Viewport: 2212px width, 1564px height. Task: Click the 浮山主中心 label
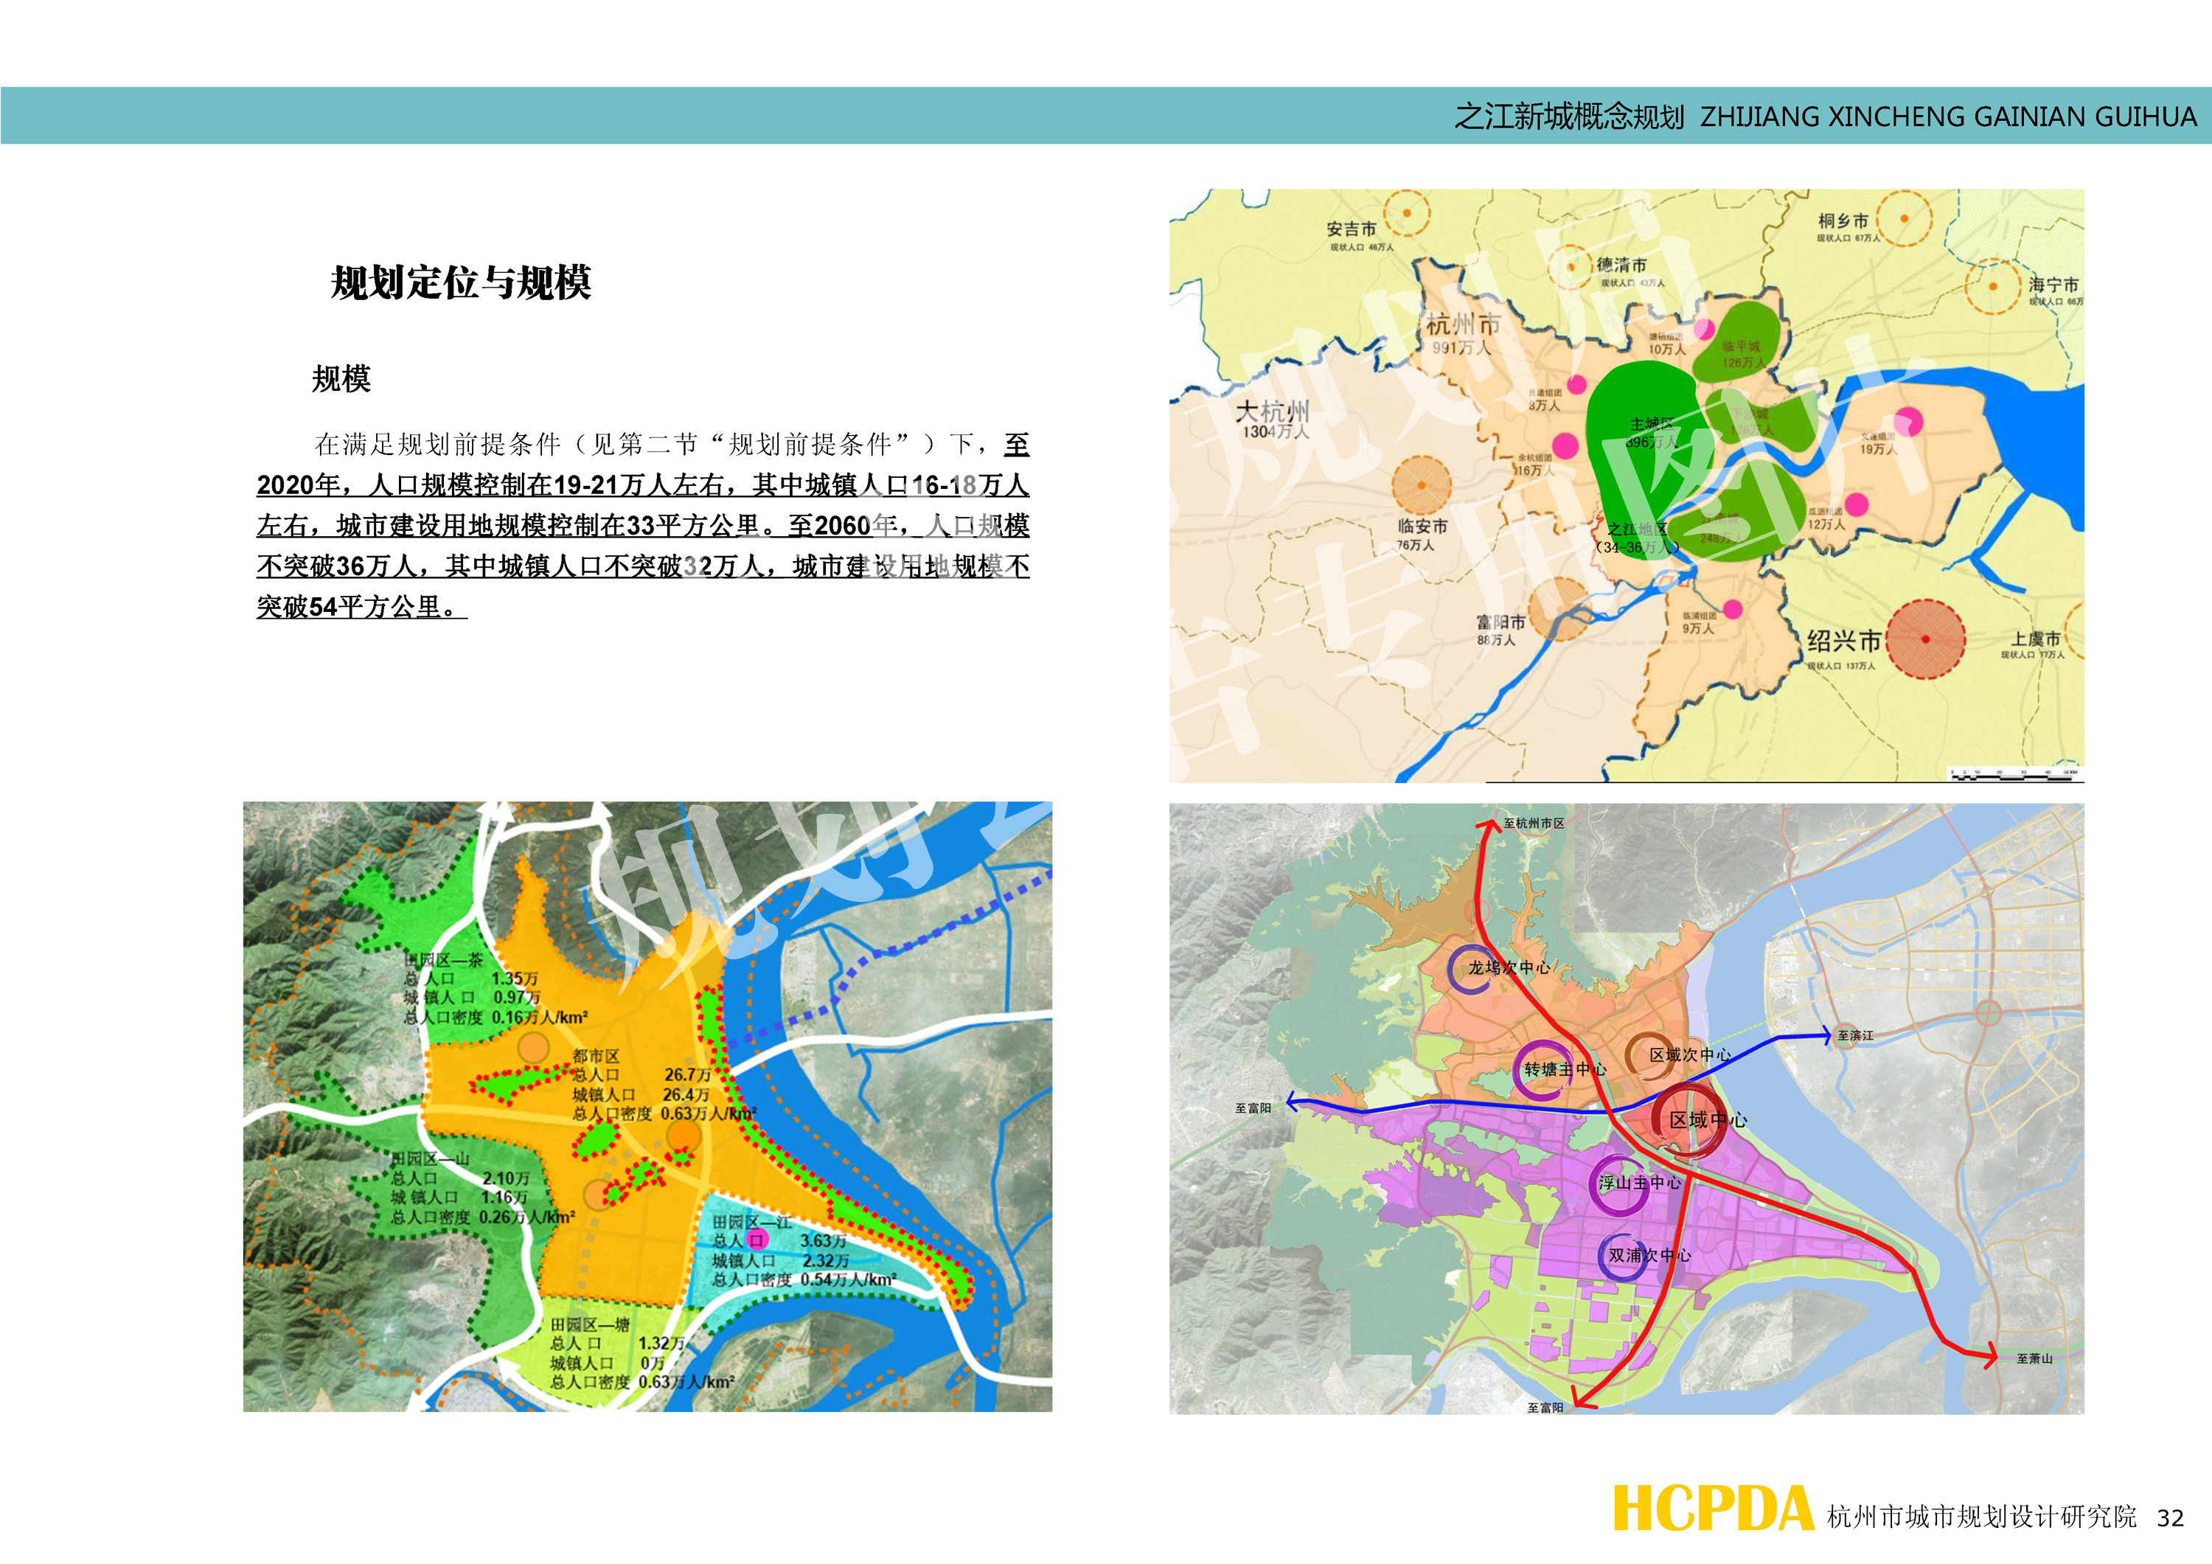click(1640, 1182)
